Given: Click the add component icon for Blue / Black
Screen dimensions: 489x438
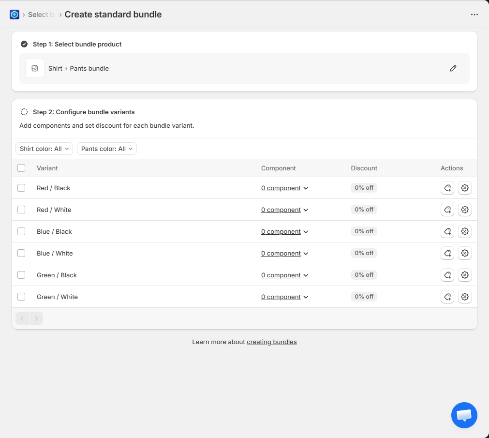Looking at the screenshot, I should click(x=447, y=231).
